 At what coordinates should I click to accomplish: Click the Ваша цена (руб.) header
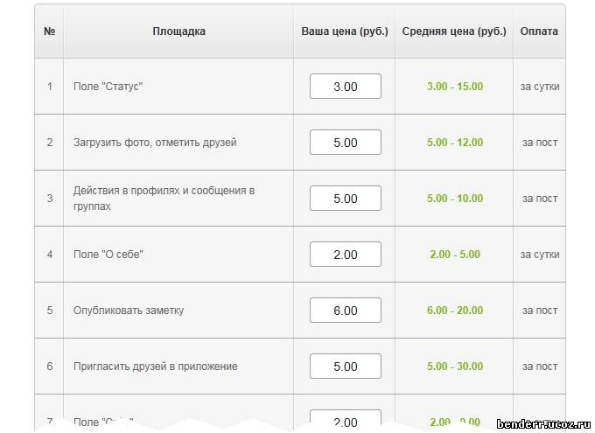click(x=345, y=31)
